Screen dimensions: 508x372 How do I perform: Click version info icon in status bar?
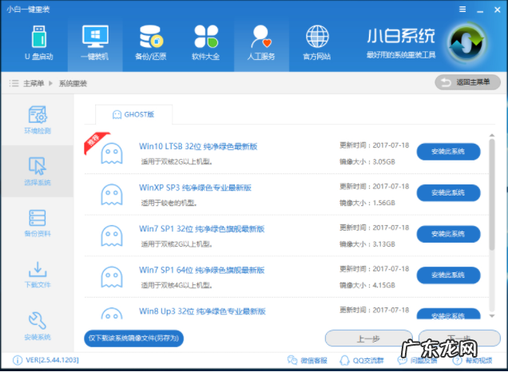tap(17, 360)
